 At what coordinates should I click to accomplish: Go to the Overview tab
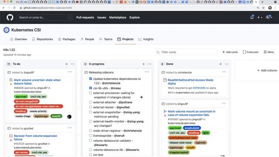pyautogui.click(x=18, y=39)
